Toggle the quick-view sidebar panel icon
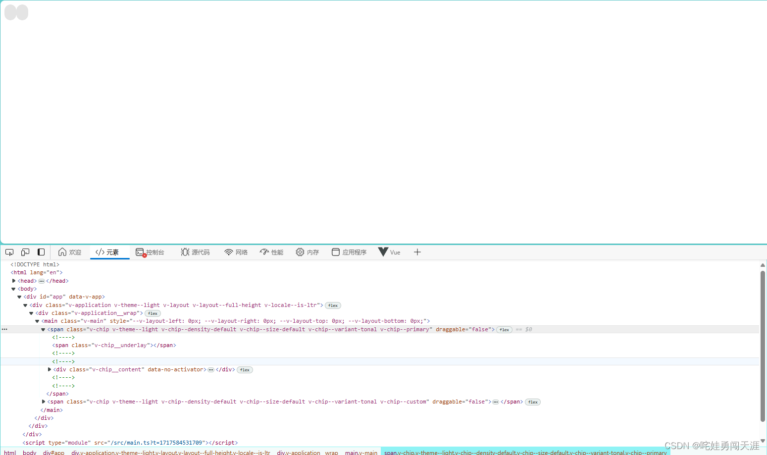The width and height of the screenshot is (767, 455). click(41, 252)
